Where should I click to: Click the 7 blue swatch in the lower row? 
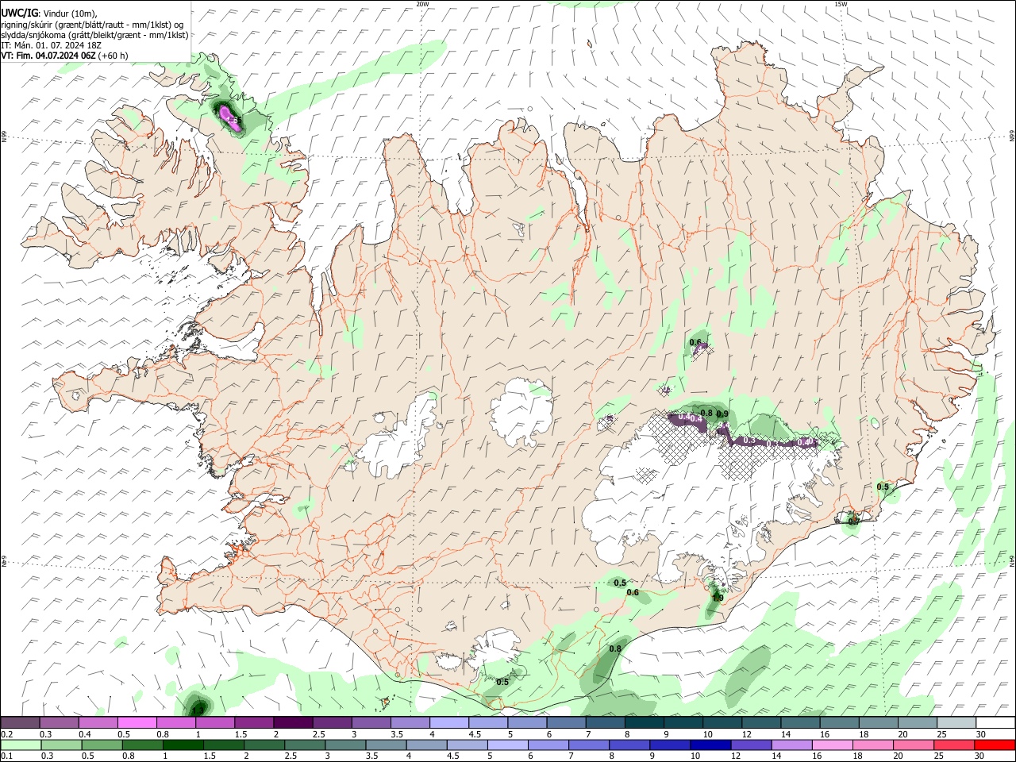coord(589,745)
